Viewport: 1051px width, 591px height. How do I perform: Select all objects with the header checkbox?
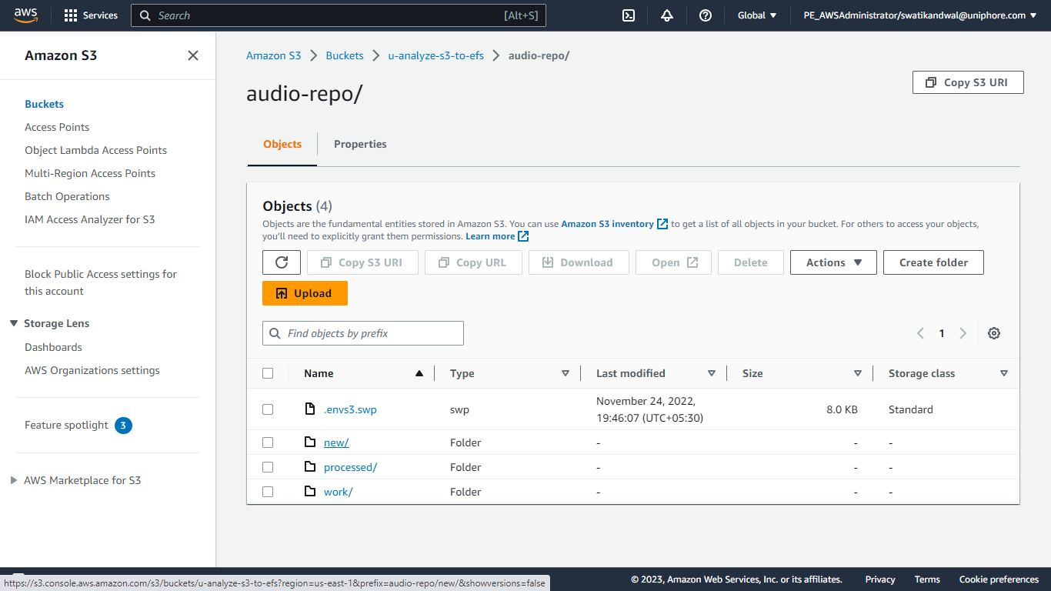click(268, 373)
